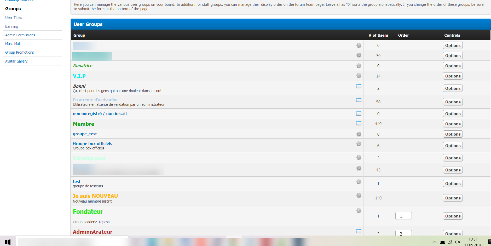Open Options for test group

coord(453,184)
